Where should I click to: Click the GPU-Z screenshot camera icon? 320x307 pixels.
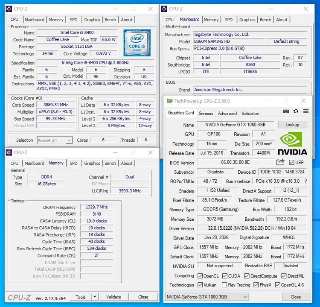point(286,111)
